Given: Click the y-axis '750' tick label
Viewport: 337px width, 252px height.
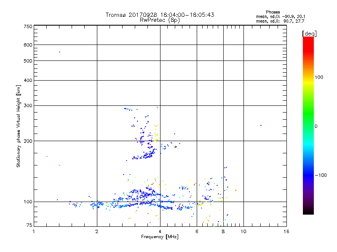Looking at the screenshot, I should (x=28, y=26).
